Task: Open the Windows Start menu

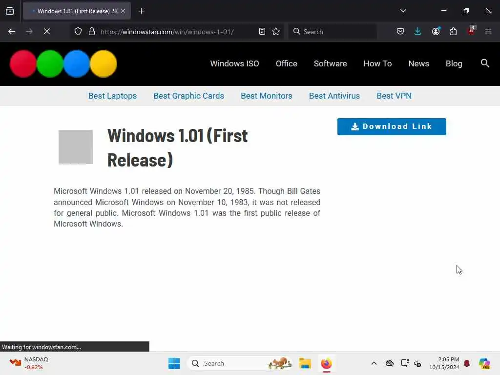Action: coord(174,363)
